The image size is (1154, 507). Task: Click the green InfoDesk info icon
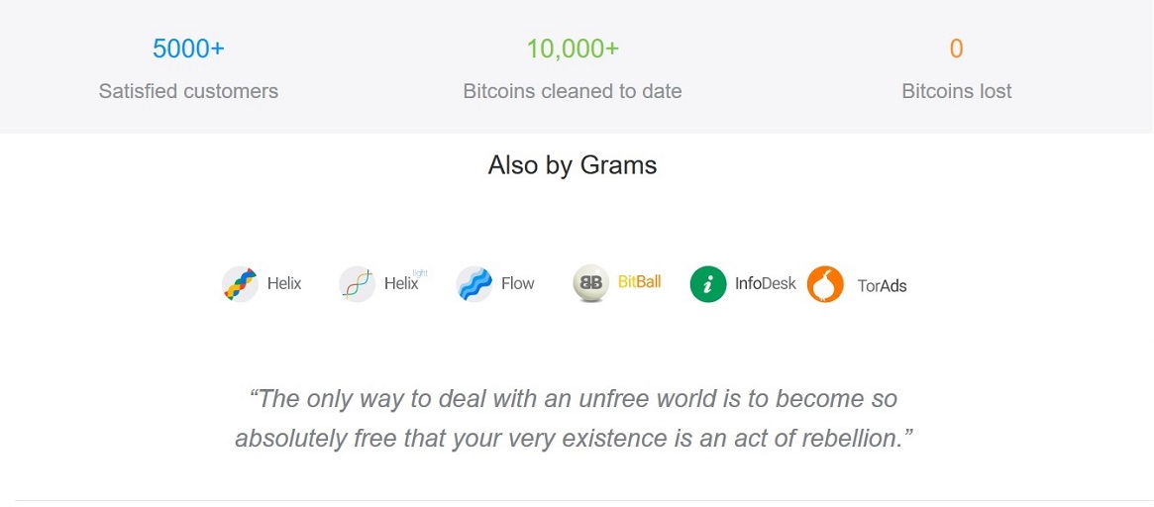[708, 284]
